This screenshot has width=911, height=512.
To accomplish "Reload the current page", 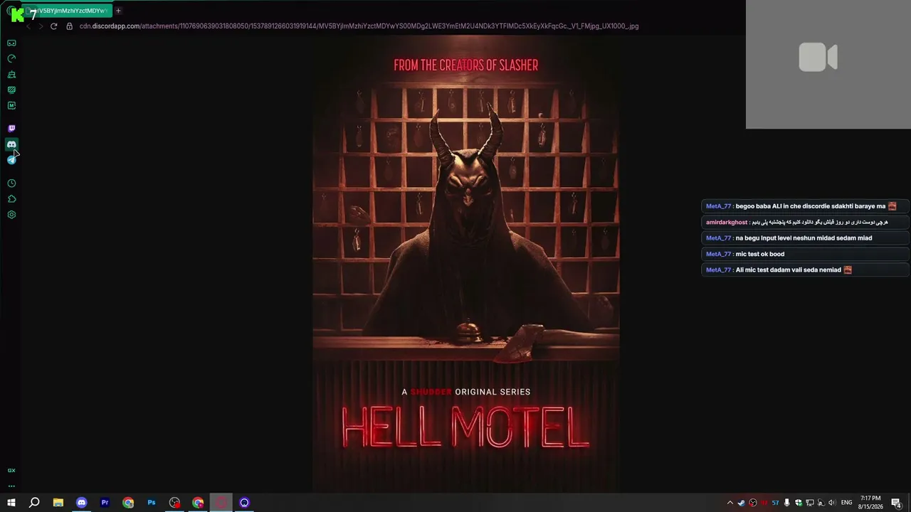I will (x=53, y=26).
